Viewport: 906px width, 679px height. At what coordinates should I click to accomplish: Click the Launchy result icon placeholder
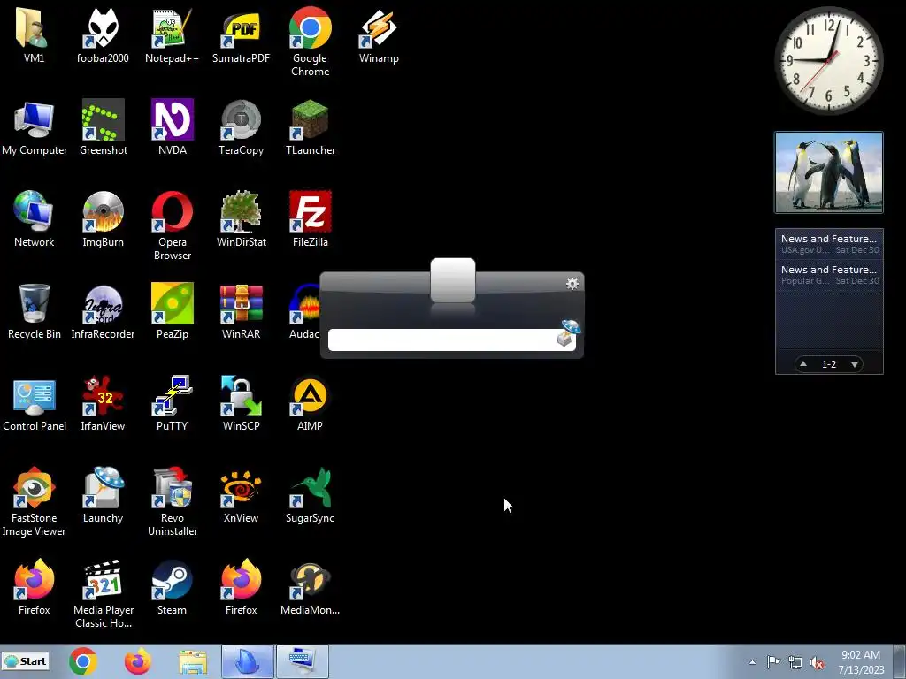pos(453,280)
